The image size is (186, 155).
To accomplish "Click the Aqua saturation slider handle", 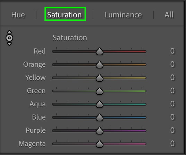I will tap(100, 104).
